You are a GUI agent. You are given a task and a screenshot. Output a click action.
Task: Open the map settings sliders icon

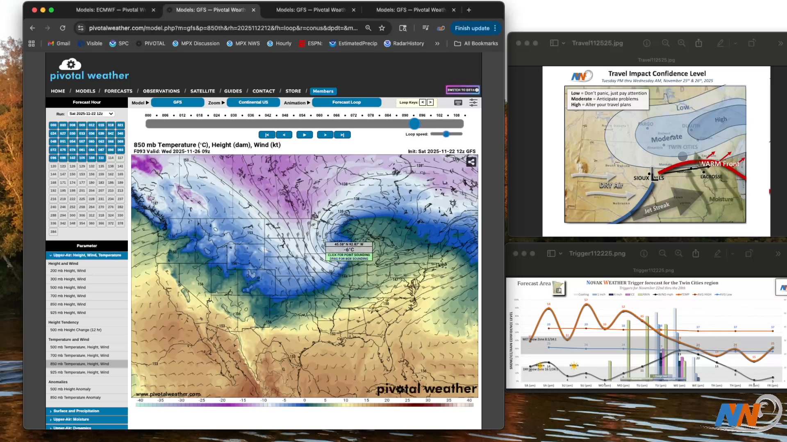tap(473, 102)
